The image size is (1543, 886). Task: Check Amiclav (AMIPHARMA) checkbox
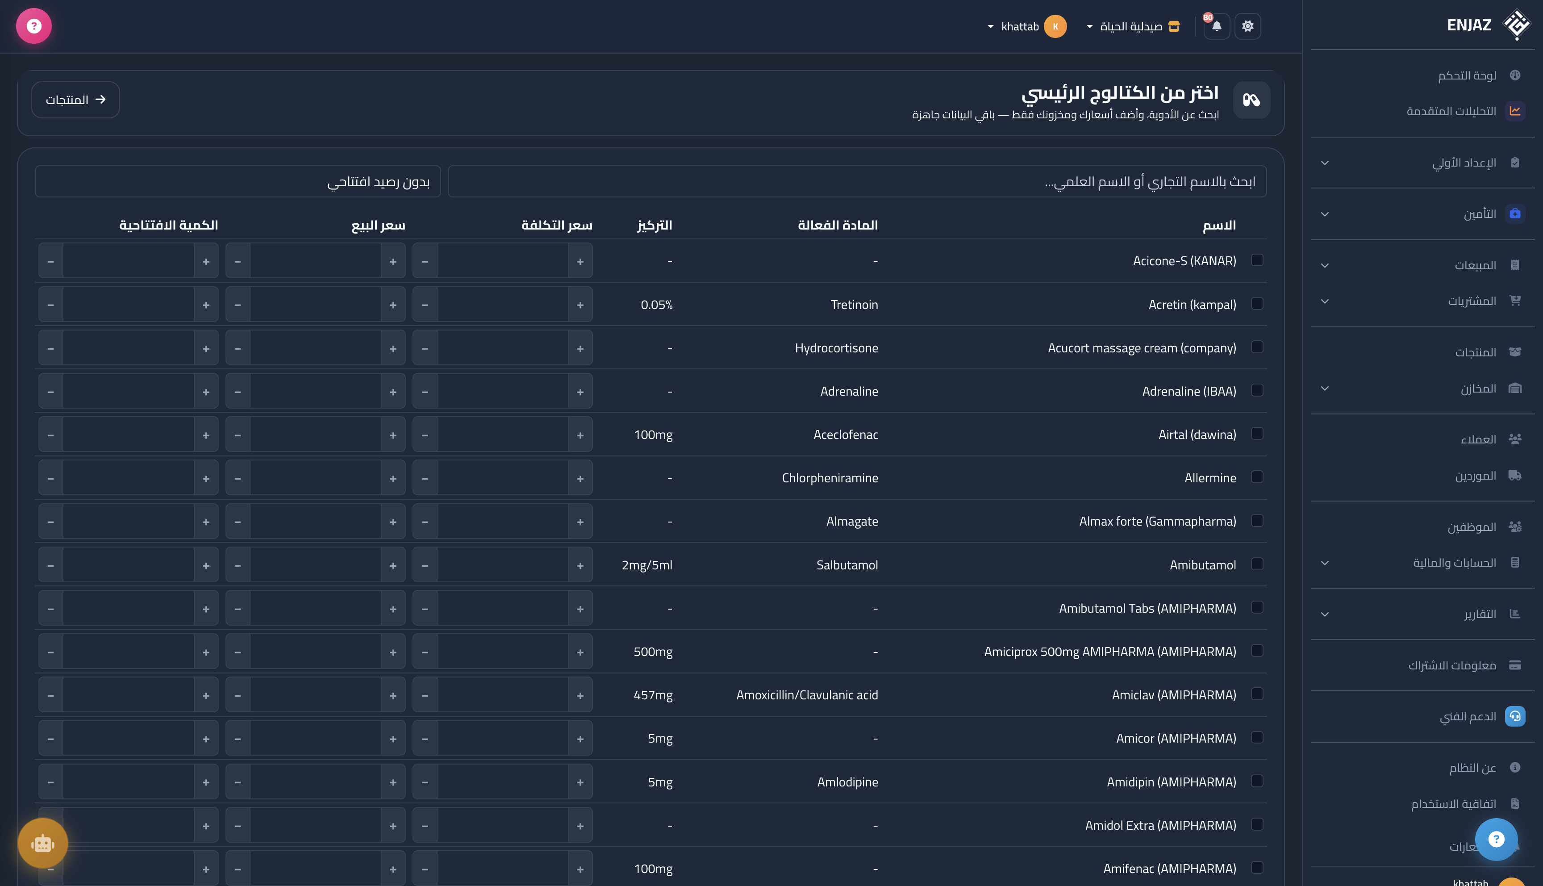coord(1257,694)
